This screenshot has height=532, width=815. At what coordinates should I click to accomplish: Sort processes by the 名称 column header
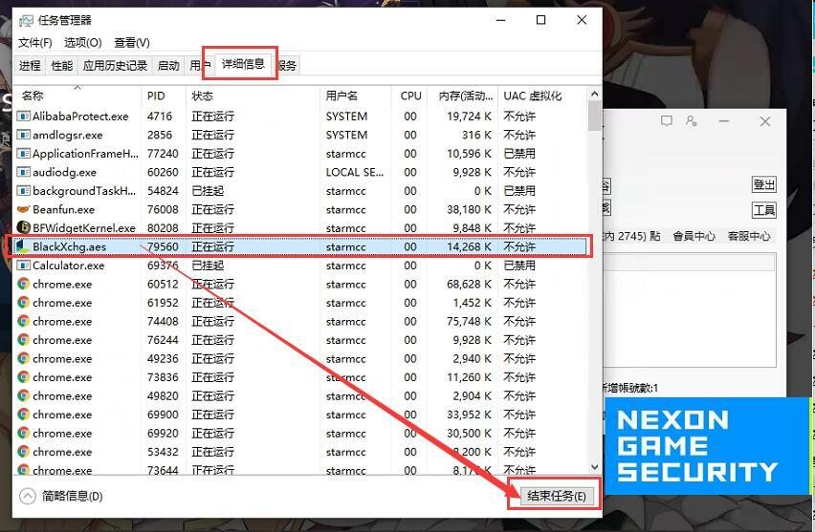[x=33, y=96]
